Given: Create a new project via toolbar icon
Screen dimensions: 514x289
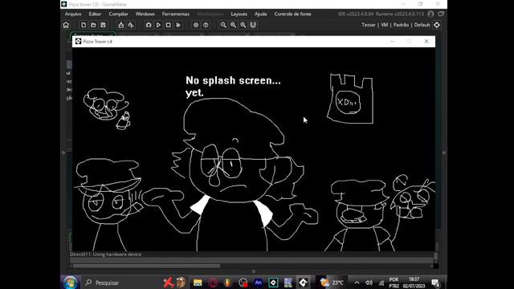Looking at the screenshot, I should coord(84,25).
